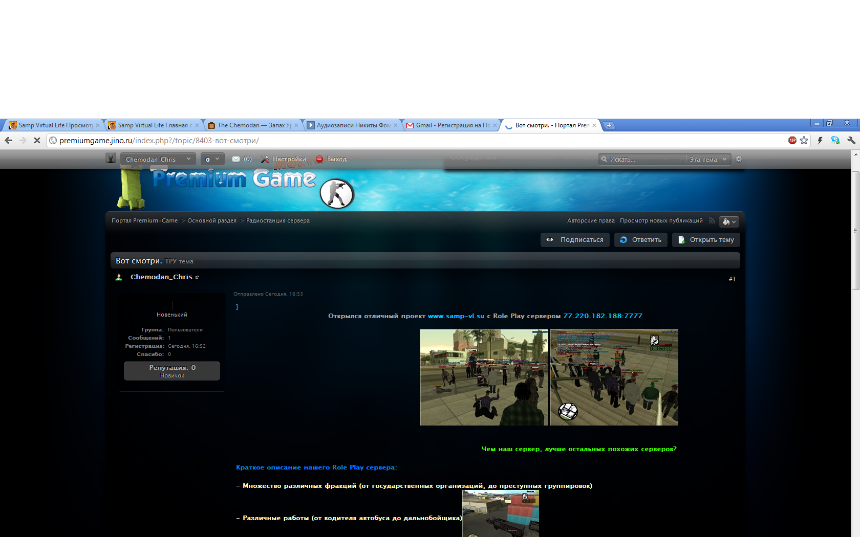
Task: Click the lightning bolt extension icon
Action: point(820,140)
